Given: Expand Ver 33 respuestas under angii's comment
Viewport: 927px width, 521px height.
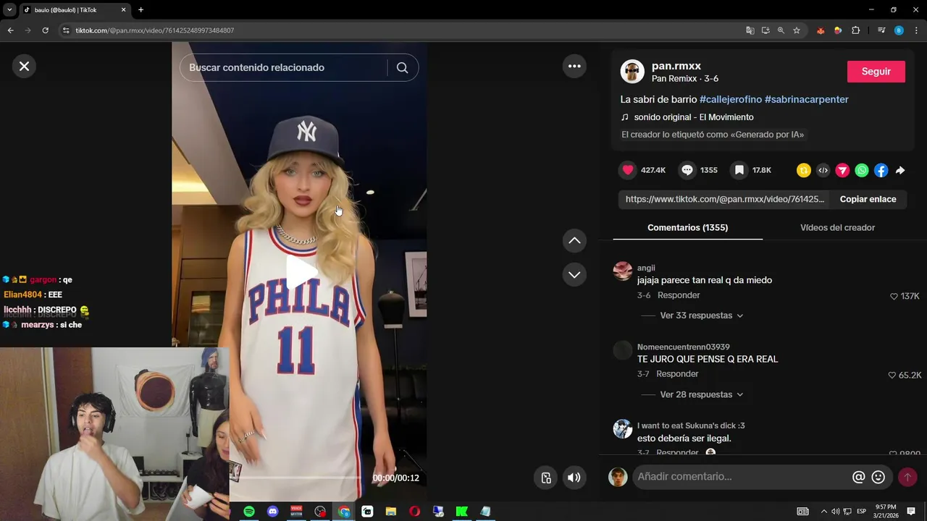Looking at the screenshot, I should click(x=701, y=315).
